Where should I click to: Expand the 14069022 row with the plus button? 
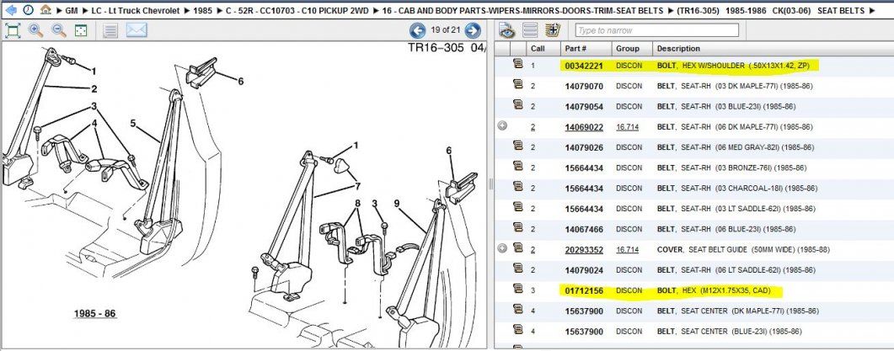[502, 126]
